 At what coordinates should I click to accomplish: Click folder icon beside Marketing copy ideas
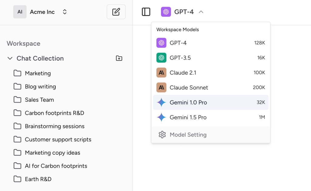coord(17,153)
